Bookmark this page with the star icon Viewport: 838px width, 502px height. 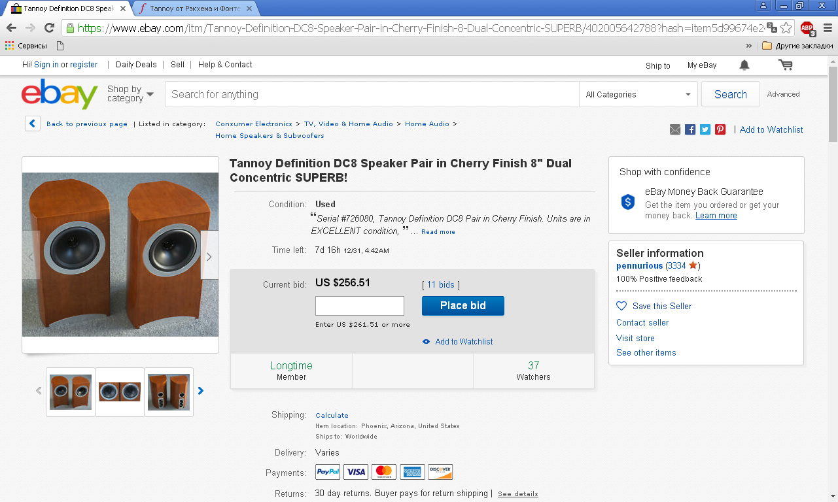coord(786,28)
